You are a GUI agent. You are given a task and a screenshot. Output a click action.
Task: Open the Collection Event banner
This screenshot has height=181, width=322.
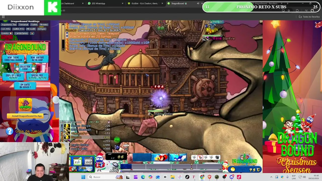pos(25,68)
